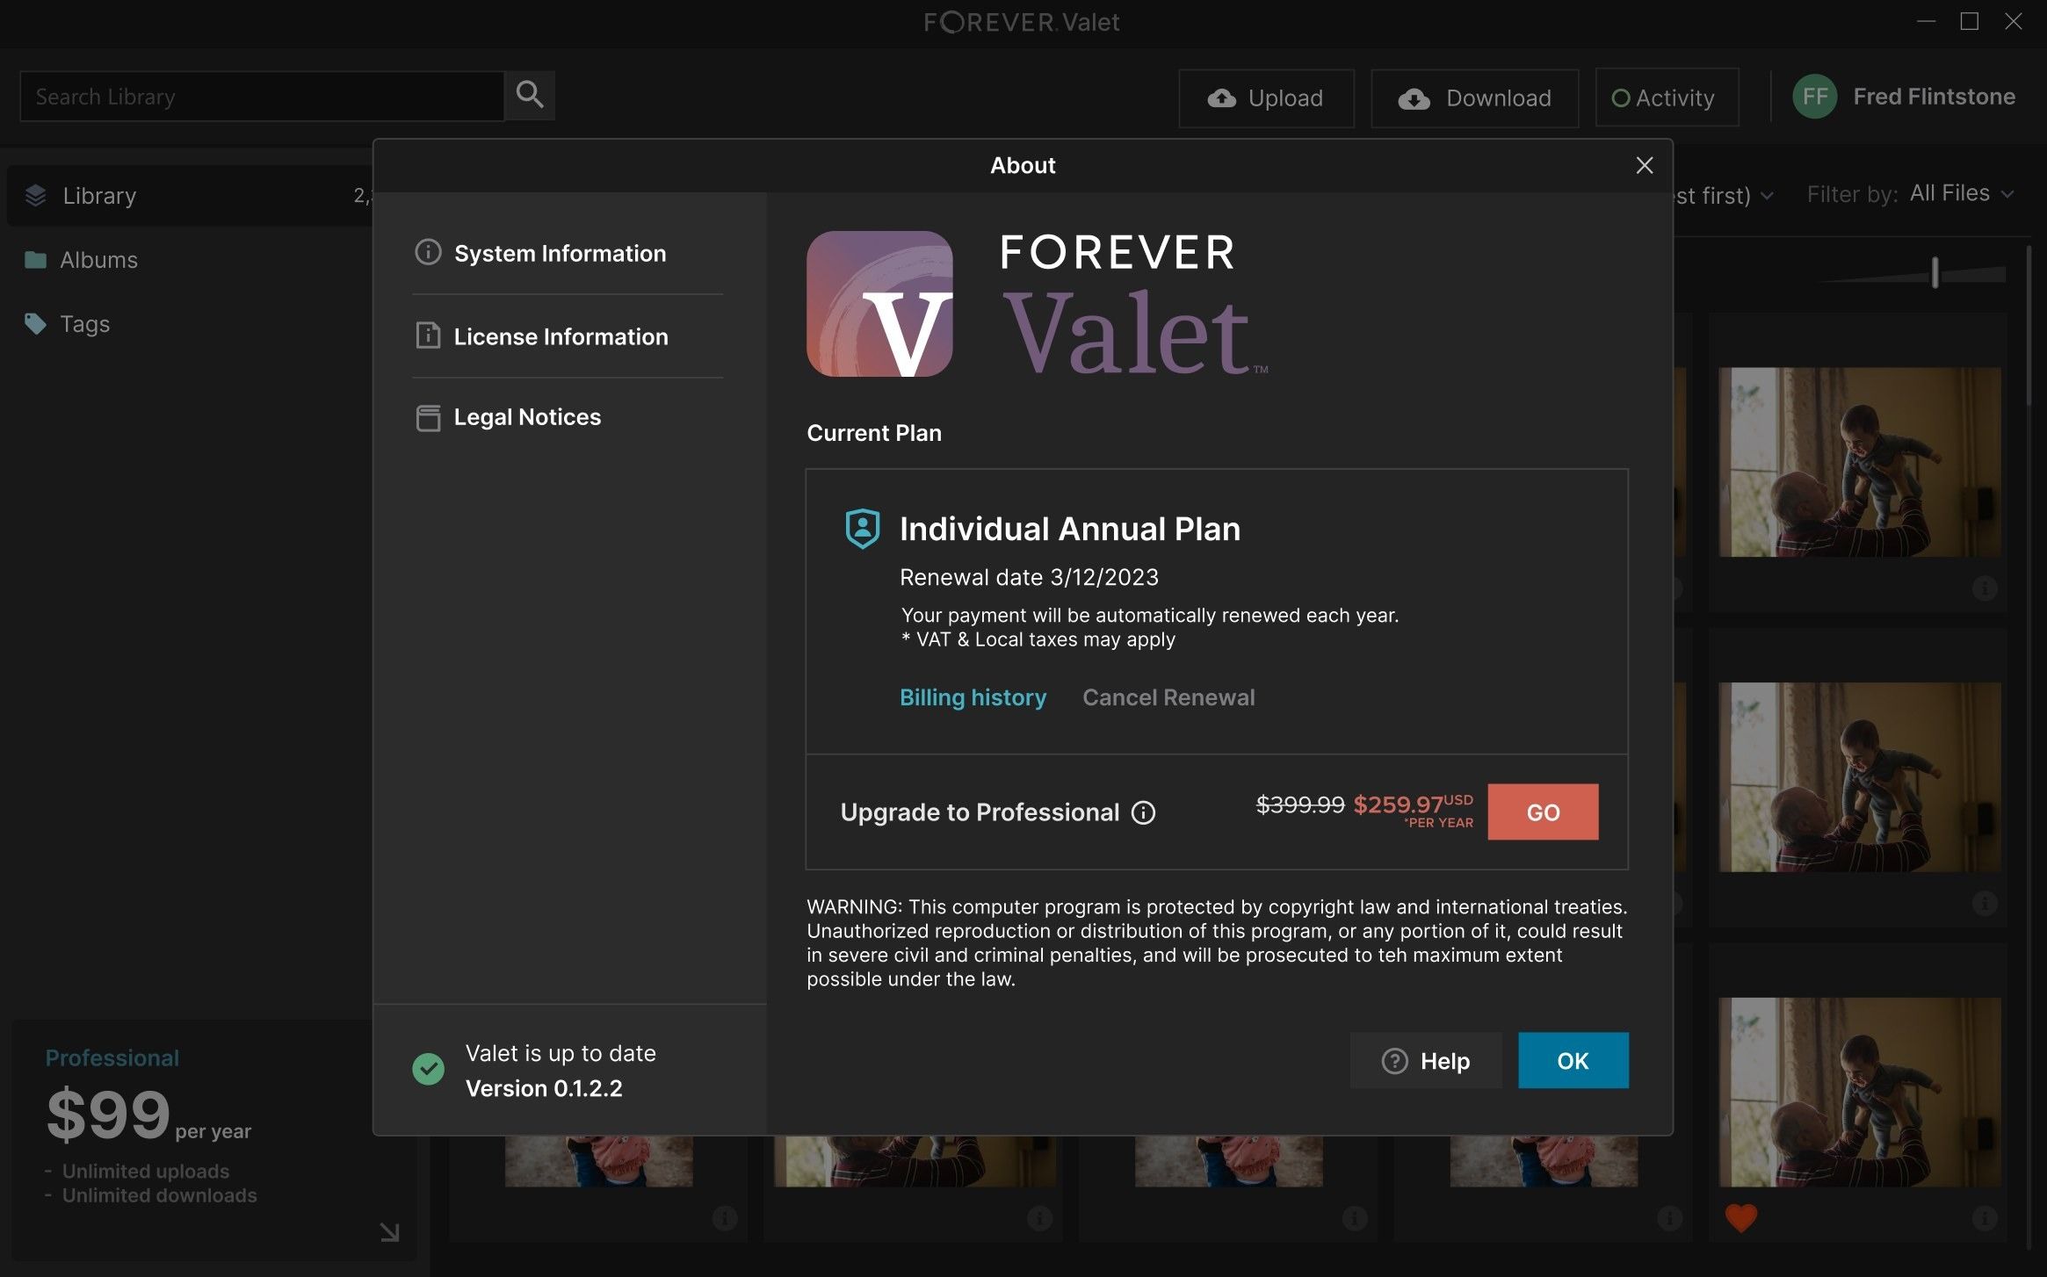Open Tags in the sidebar
The width and height of the screenshot is (2047, 1277).
click(x=84, y=324)
